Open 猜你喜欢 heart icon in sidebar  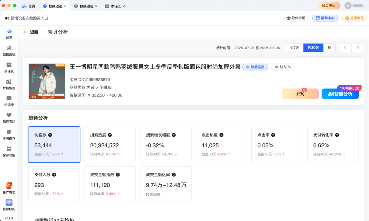click(9, 118)
